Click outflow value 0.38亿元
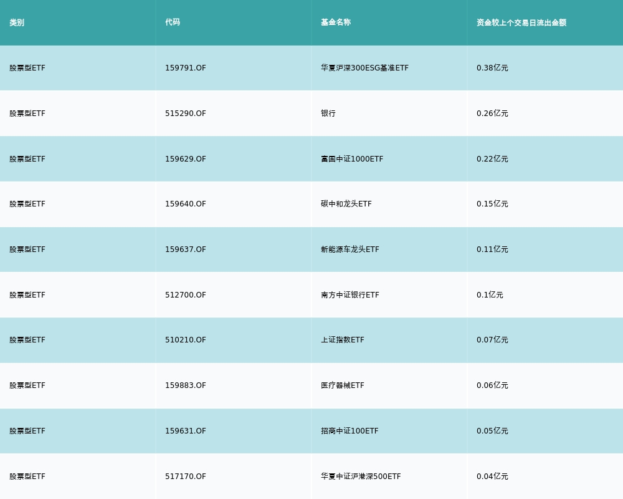 [493, 68]
